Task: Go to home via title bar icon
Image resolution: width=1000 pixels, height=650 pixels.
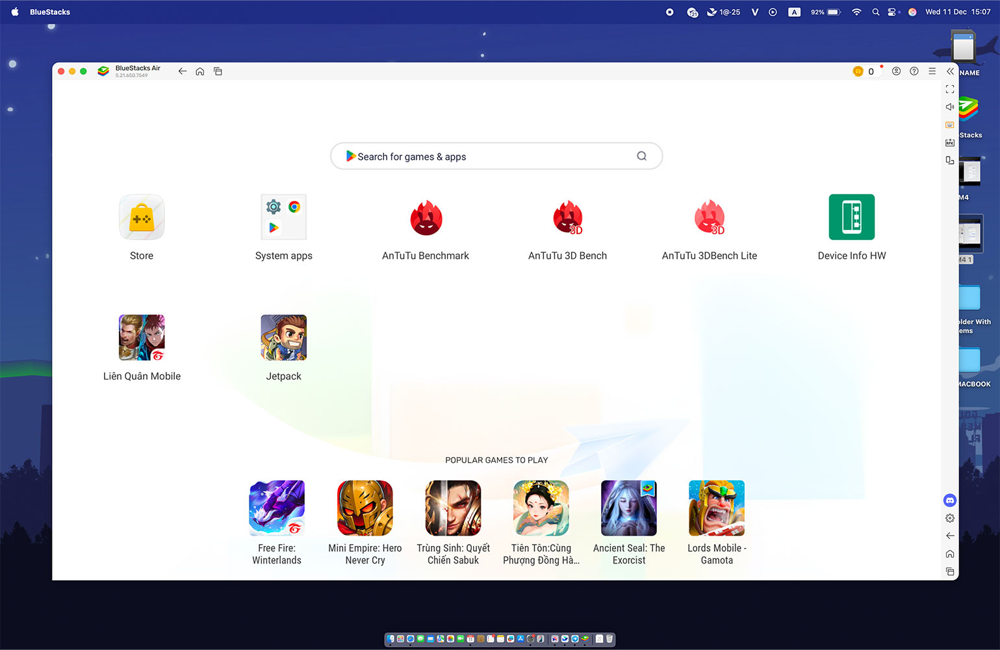Action: click(x=200, y=71)
